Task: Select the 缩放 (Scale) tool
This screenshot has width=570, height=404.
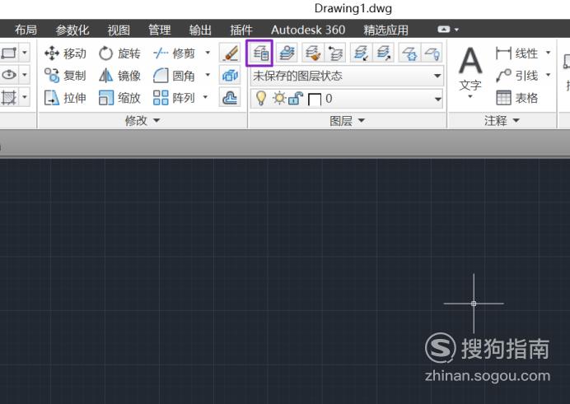Action: pyautogui.click(x=119, y=98)
